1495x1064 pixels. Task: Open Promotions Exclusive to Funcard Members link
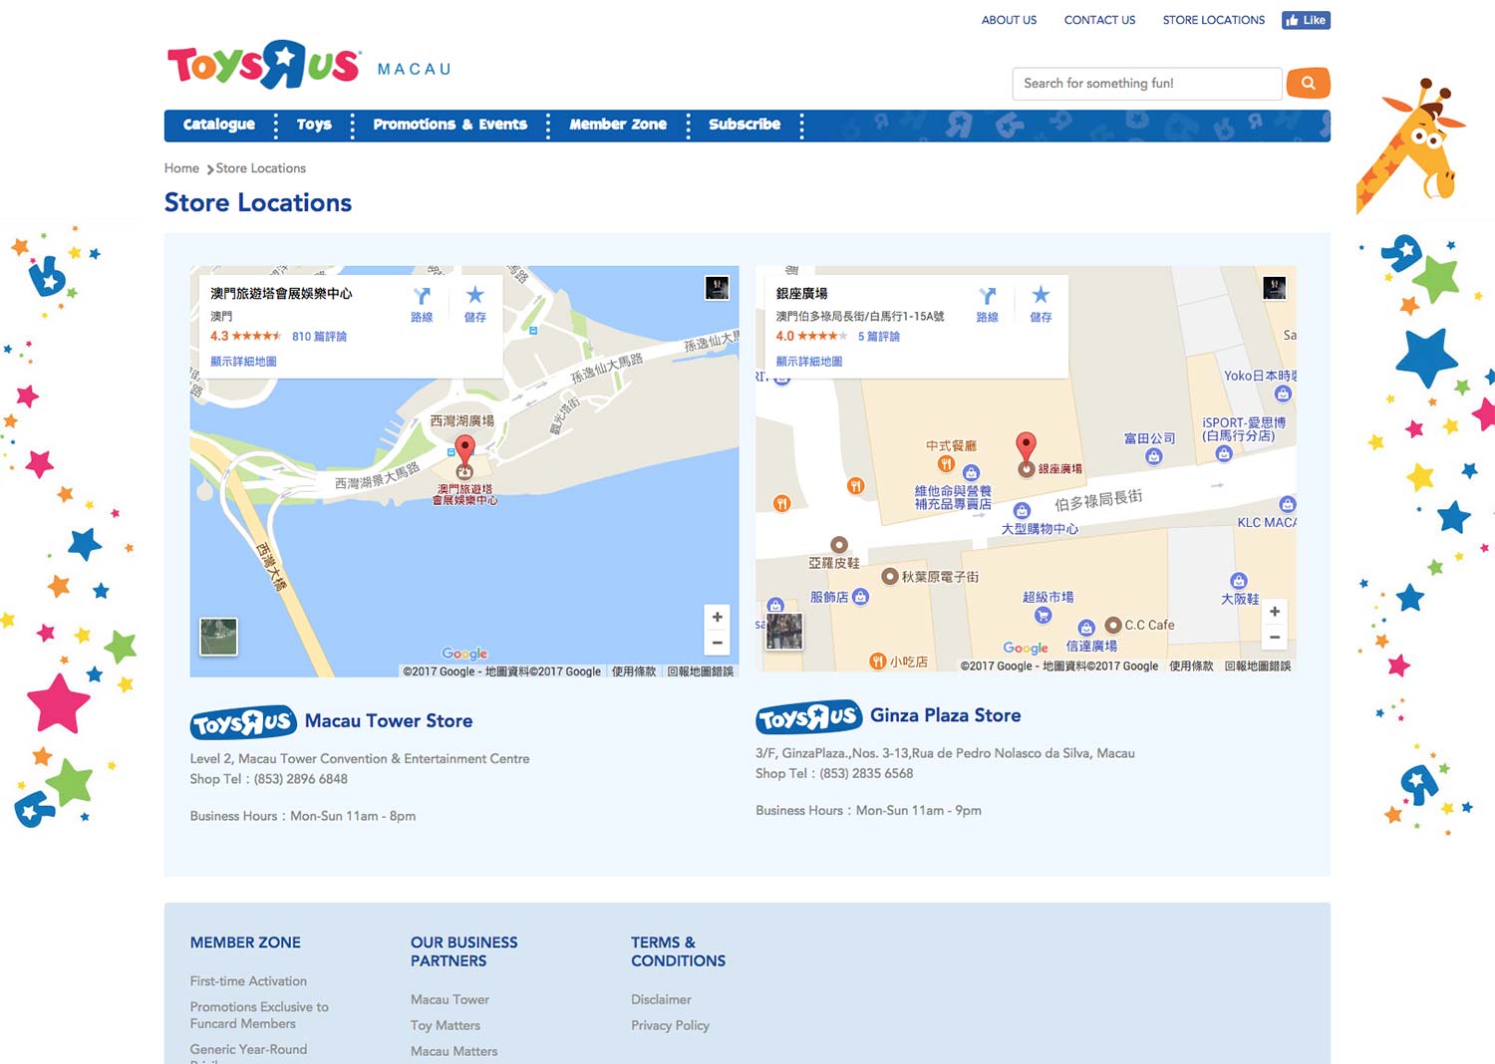259,1015
